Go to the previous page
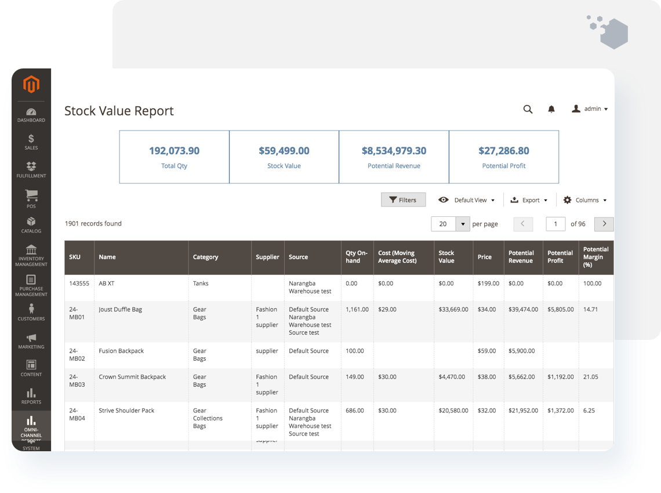The image size is (661, 493). (x=523, y=224)
